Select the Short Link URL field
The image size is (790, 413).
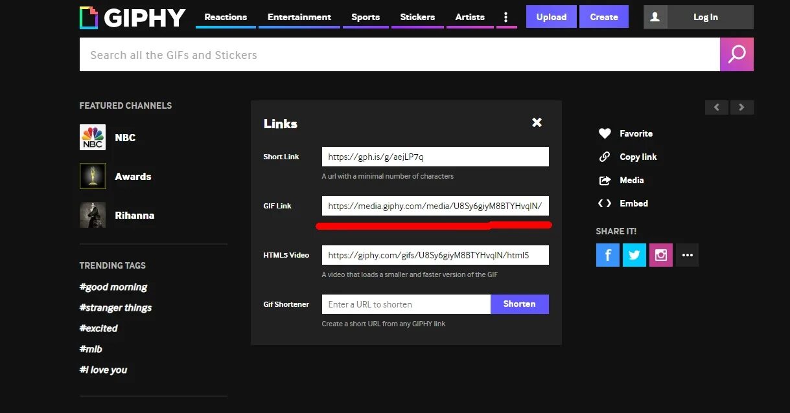tap(436, 157)
